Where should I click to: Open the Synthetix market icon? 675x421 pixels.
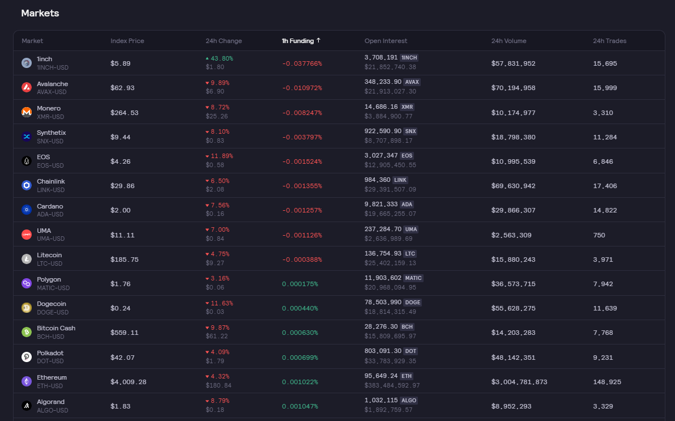pos(27,137)
